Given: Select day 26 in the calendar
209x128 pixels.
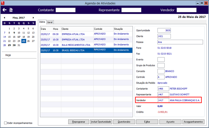Looking at the screenshot, I should point(28,41).
